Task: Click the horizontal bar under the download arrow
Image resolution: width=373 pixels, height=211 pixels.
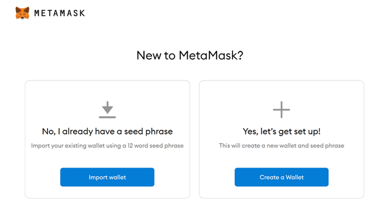Action: pyautogui.click(x=107, y=117)
